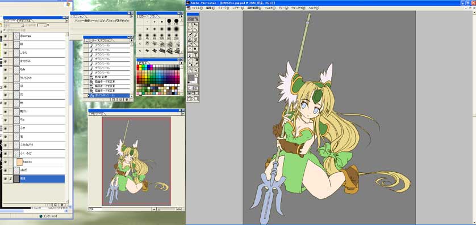Select the Blur tool
The width and height of the screenshot is (476, 225).
coord(190,49)
